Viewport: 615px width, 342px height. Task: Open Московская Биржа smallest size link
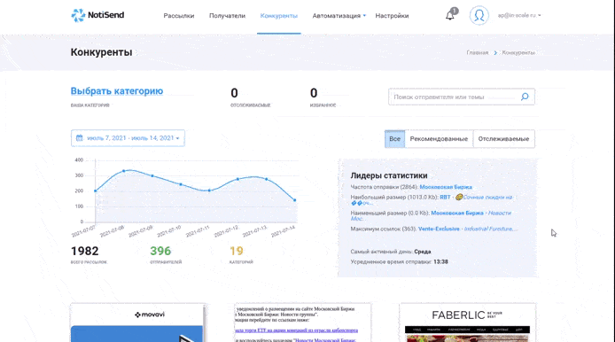click(x=457, y=213)
